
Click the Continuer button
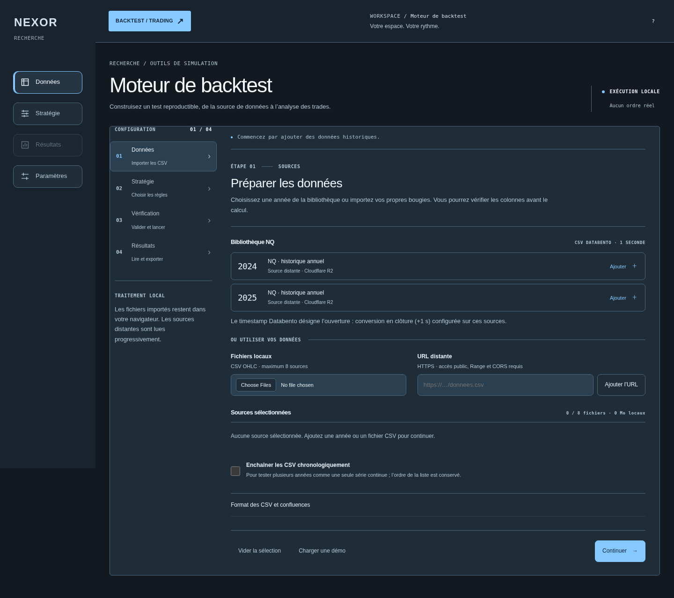[x=620, y=551]
